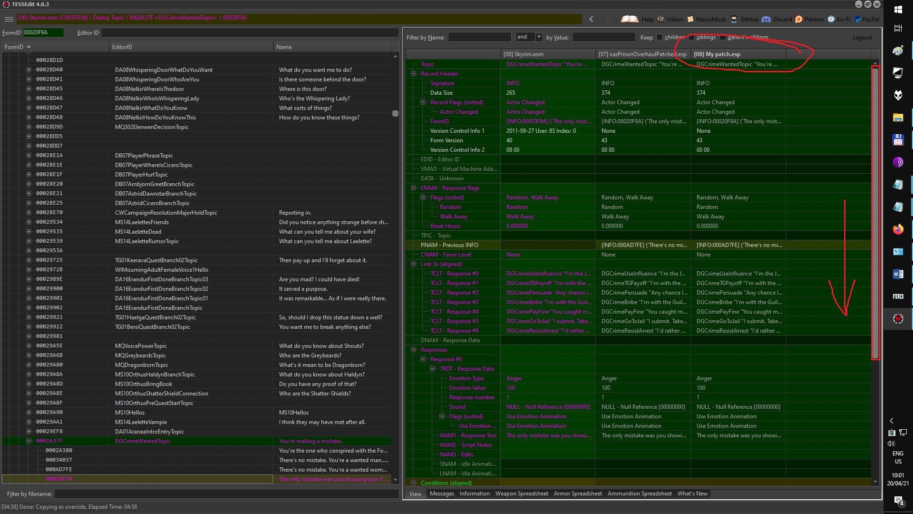Click the FormID input field
Viewport: 913px width, 514px height.
point(43,32)
